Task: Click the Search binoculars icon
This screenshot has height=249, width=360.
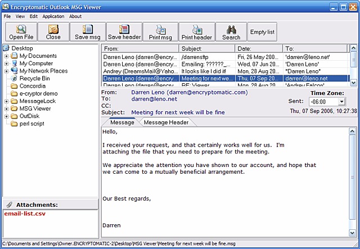Action: pos(231,30)
